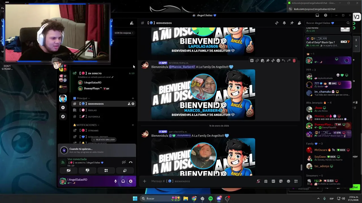Open the emoji picker in message bar
Screen dimensions: 362x203
point(288,181)
